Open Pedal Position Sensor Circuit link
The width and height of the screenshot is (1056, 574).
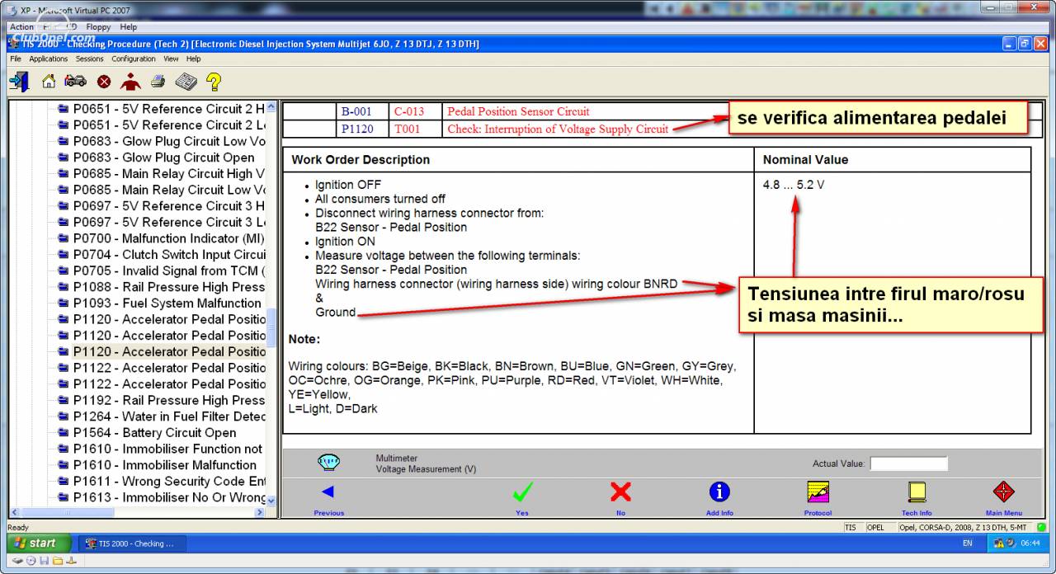(518, 111)
